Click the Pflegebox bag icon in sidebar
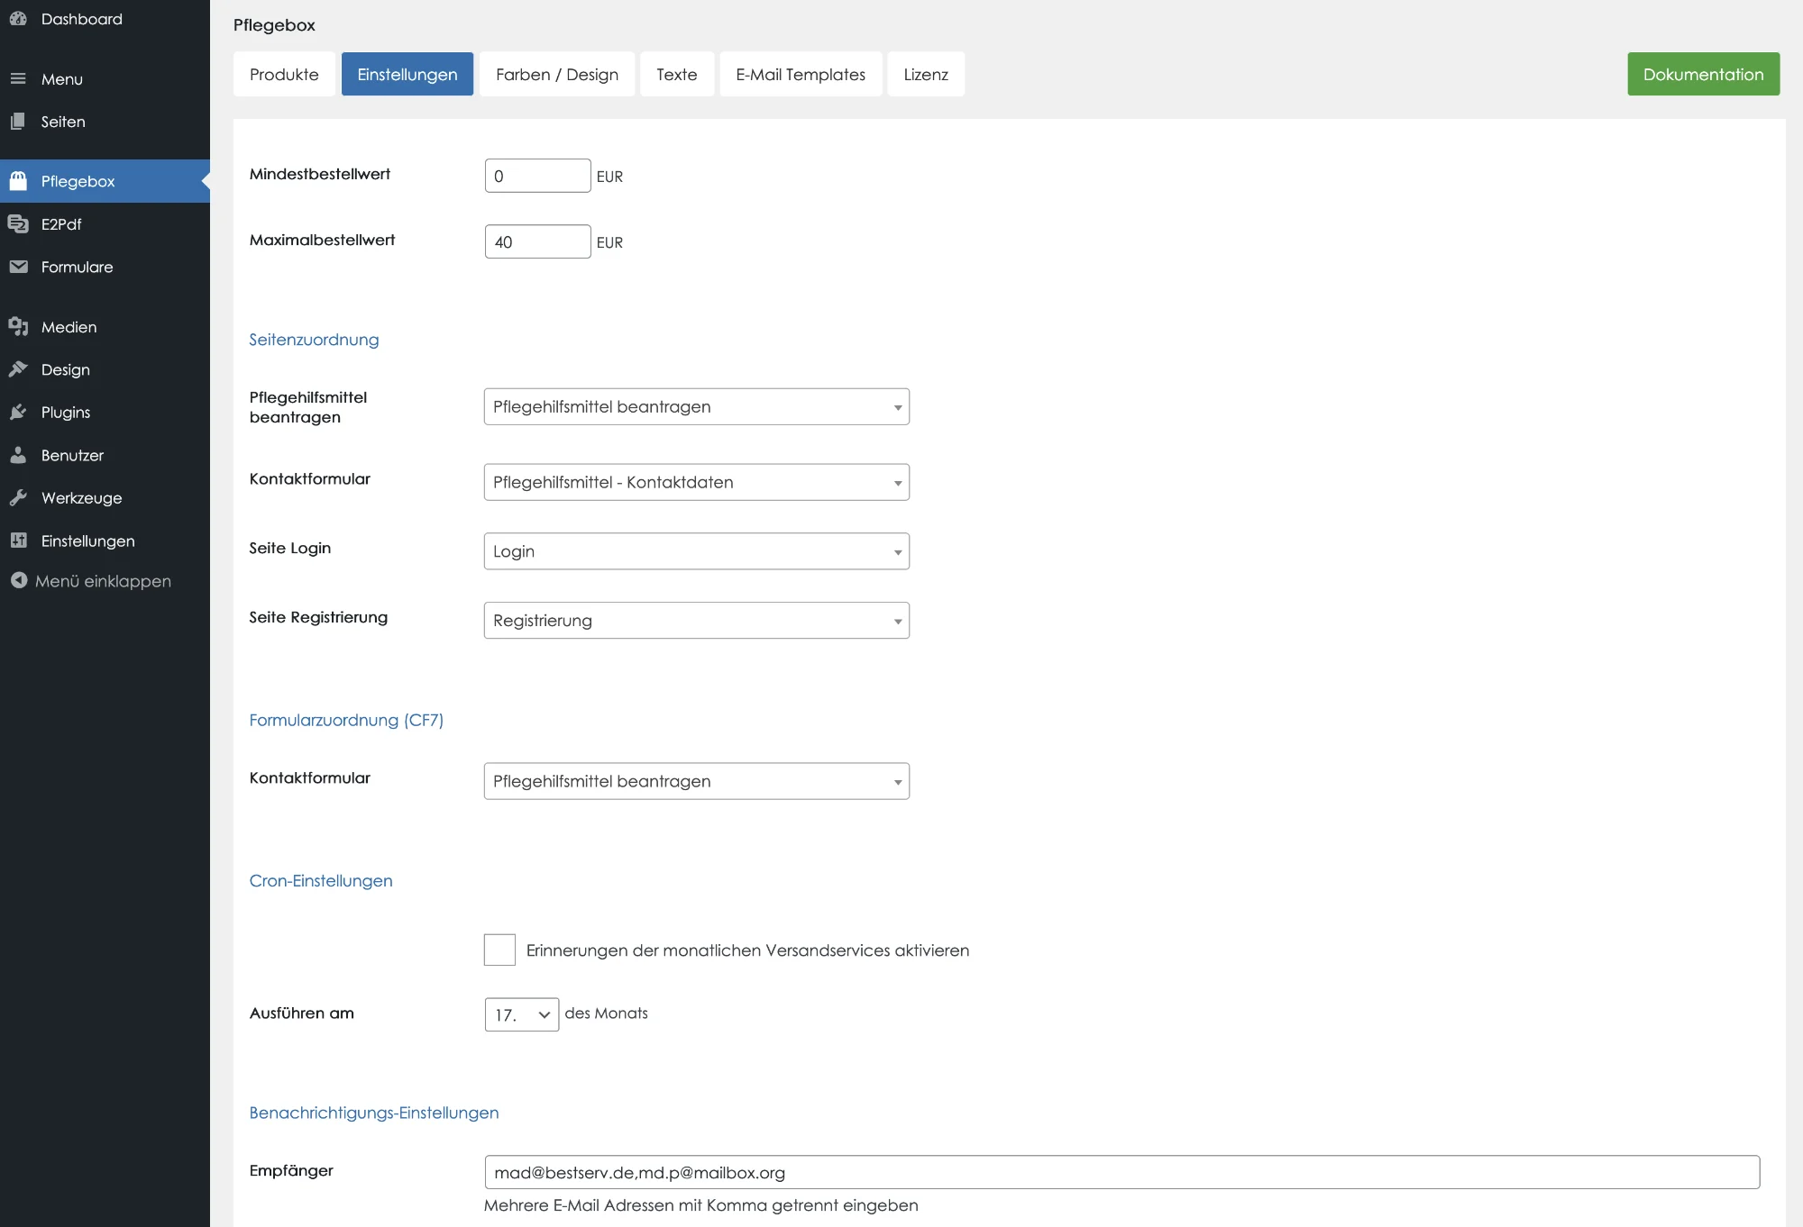Screen dimensions: 1803x1227 [x=18, y=181]
